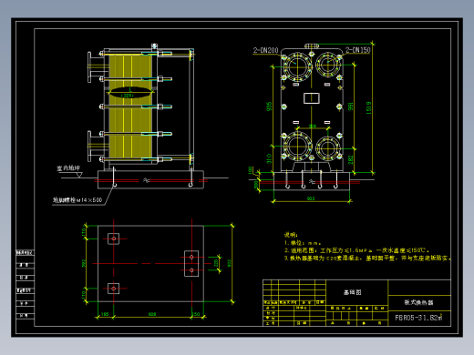
Task: Select the upper-right DN150 flange circle
Action: (328, 64)
